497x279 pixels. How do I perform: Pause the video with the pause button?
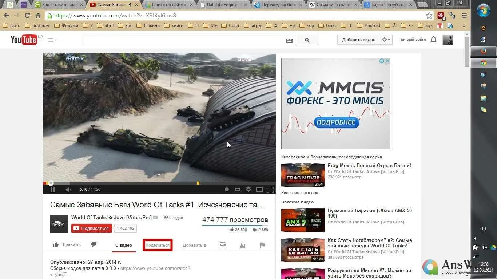(x=53, y=189)
